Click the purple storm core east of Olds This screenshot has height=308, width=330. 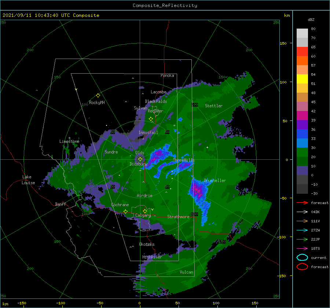(157, 155)
